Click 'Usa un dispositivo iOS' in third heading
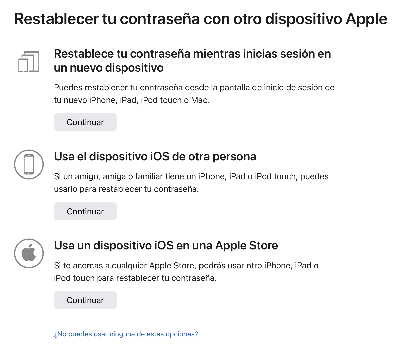This screenshot has height=354, width=406. (114, 246)
